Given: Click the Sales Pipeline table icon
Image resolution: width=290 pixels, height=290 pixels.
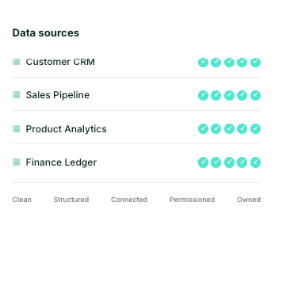Looking at the screenshot, I should (17, 95).
